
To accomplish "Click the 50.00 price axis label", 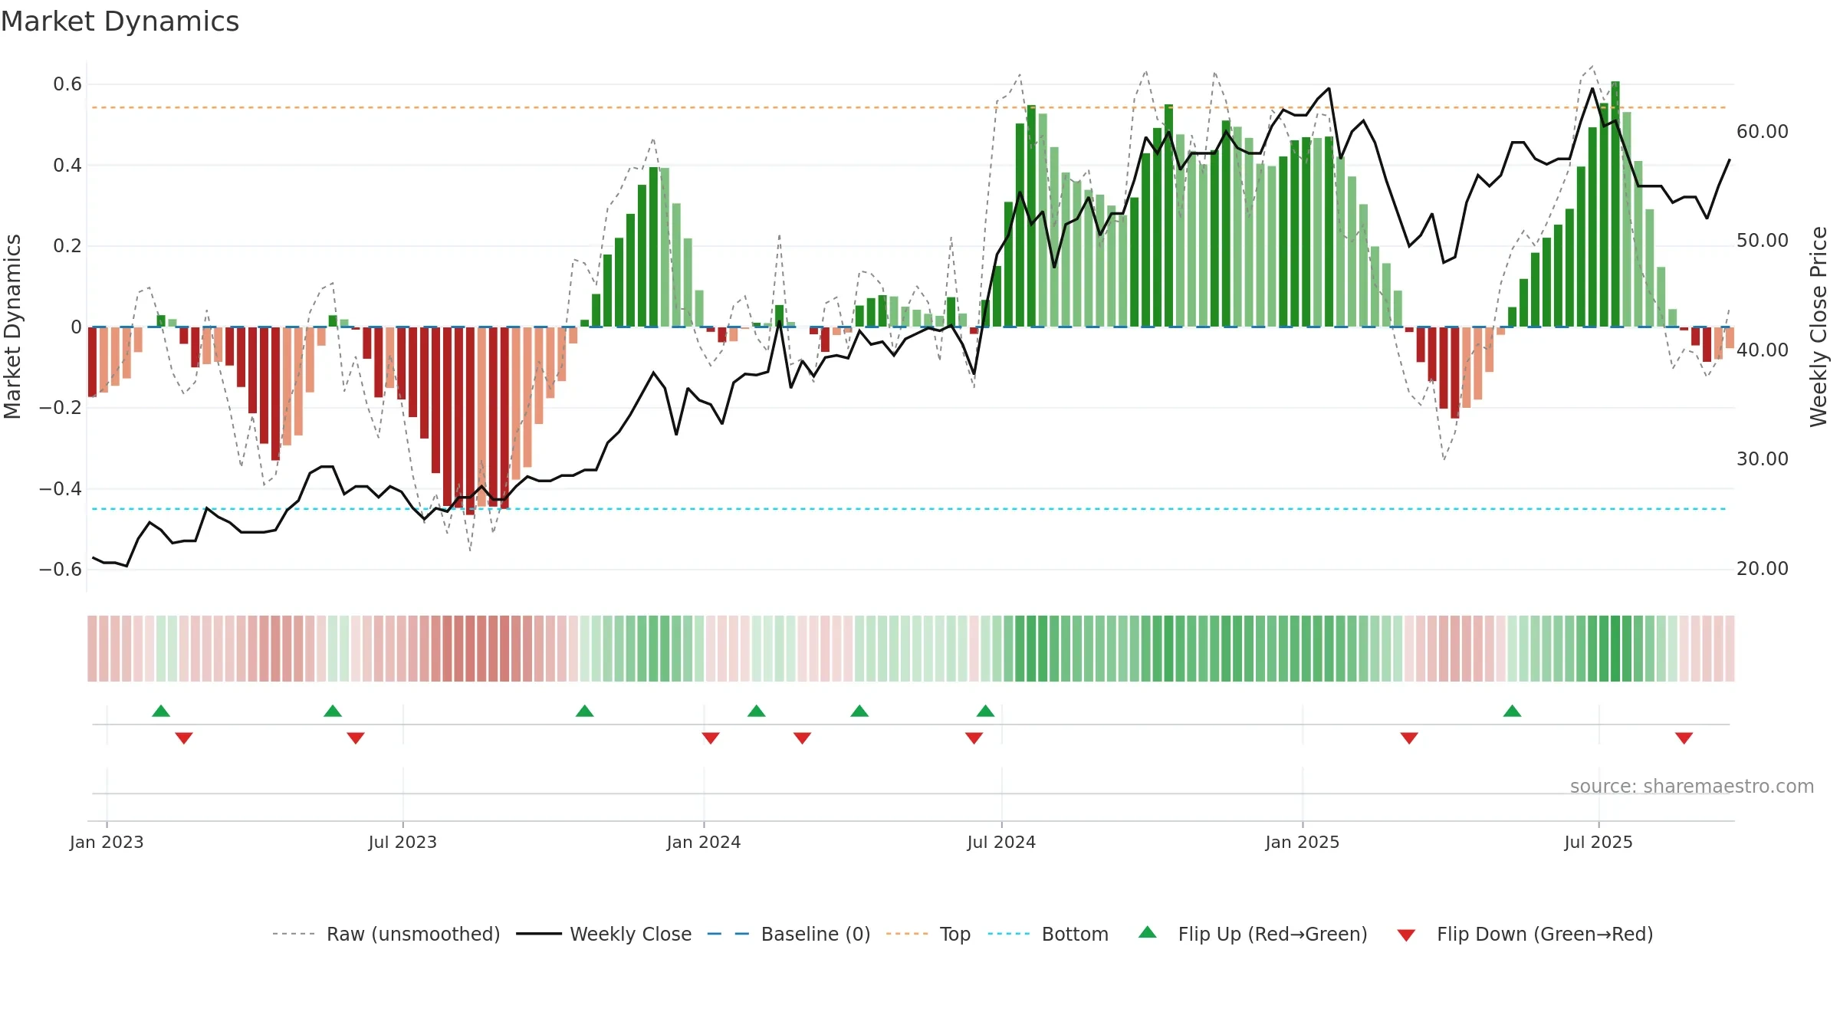I will click(x=1763, y=241).
